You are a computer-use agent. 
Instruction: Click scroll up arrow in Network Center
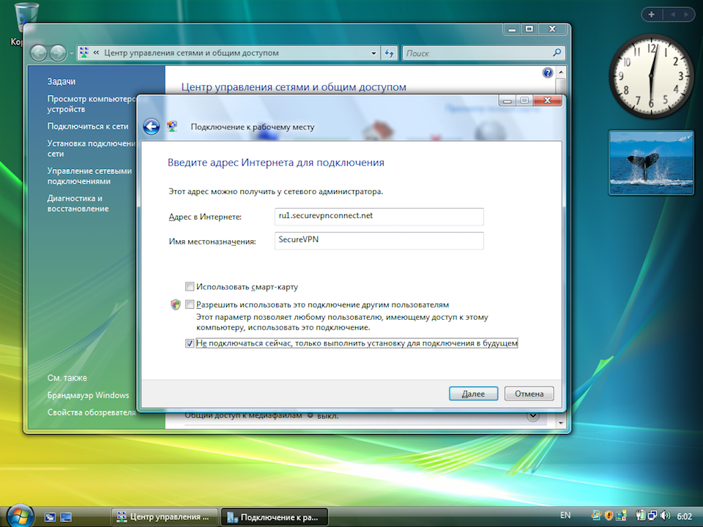[560, 72]
